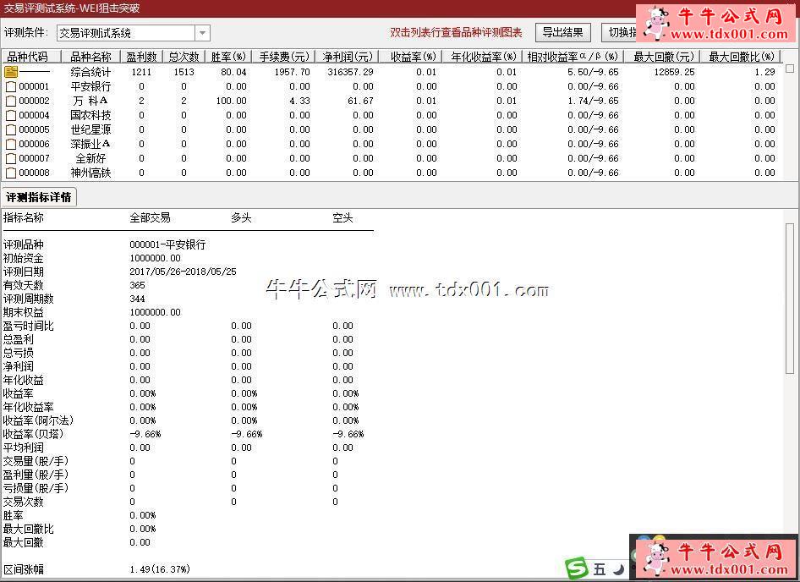Click the document icon beside 000006
The width and height of the screenshot is (800, 582).
11,144
